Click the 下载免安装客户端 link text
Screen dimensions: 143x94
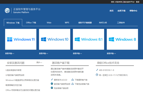82,84
